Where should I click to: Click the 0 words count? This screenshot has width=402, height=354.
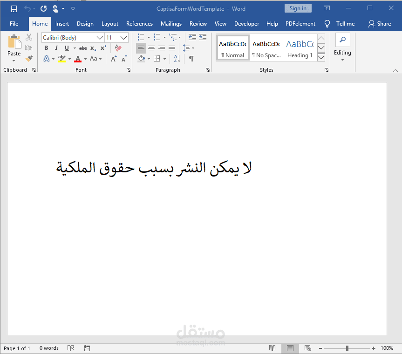tap(49, 348)
